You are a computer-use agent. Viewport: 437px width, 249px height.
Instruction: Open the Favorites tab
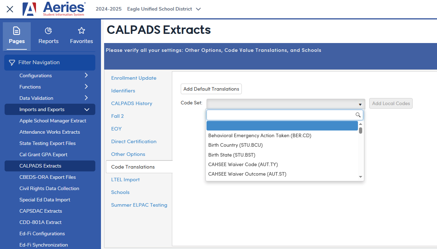[x=82, y=36]
